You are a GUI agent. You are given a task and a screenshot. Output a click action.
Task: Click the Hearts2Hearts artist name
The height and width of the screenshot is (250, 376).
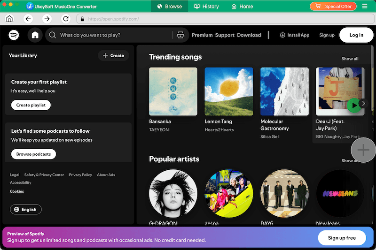point(219,129)
